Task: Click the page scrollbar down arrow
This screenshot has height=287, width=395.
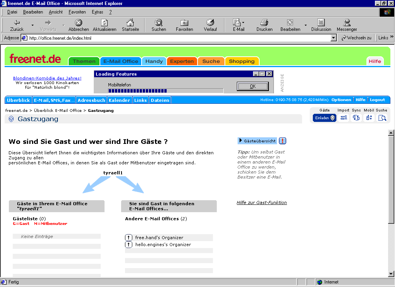Action: 391,273
